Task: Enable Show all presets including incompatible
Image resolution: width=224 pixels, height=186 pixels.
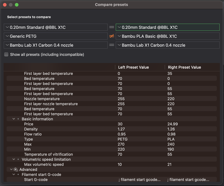Action: [6, 54]
